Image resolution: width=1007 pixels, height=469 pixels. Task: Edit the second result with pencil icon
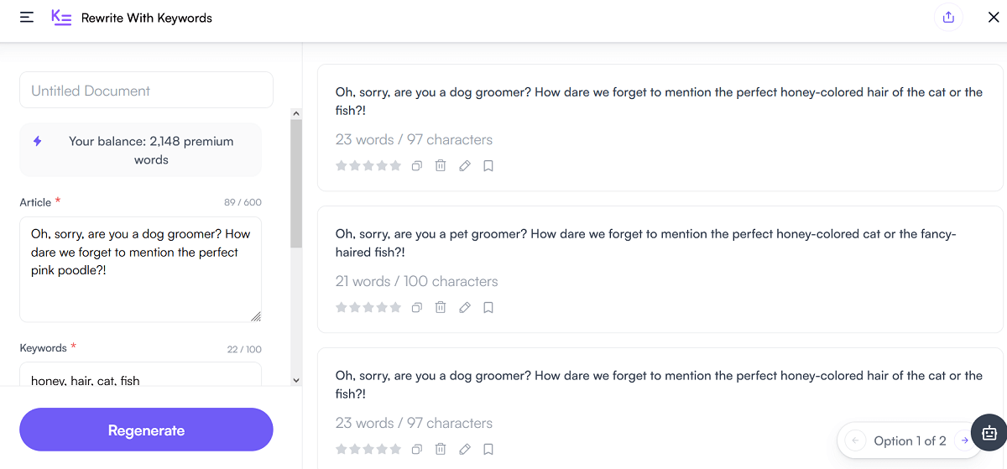(465, 308)
